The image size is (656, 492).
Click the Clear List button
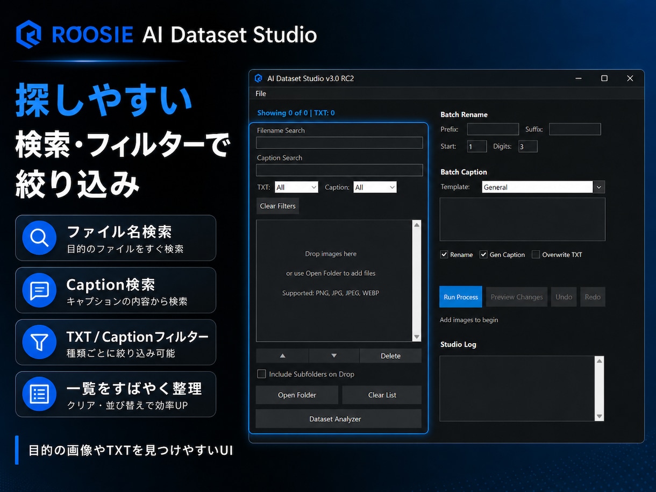pos(382,395)
